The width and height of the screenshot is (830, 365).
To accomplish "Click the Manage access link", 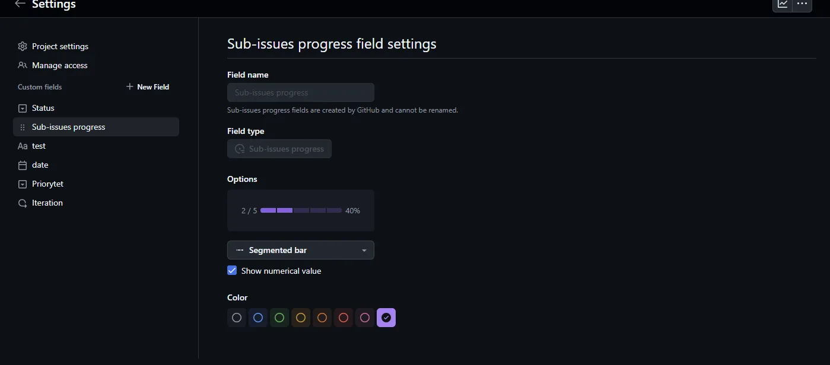I will point(59,65).
